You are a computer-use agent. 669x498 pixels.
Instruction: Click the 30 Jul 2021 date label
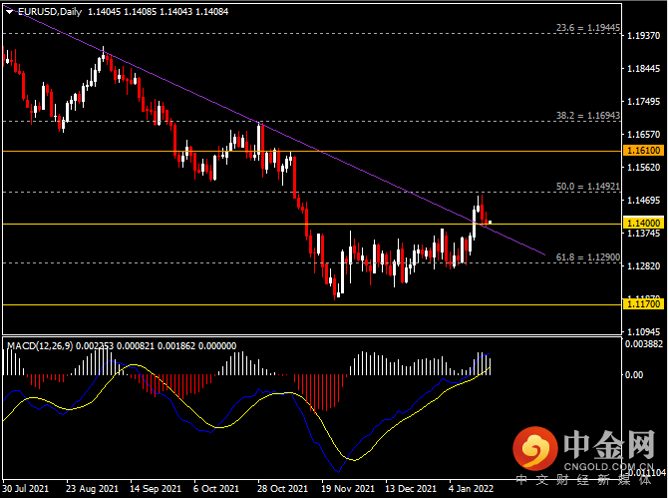click(x=26, y=488)
